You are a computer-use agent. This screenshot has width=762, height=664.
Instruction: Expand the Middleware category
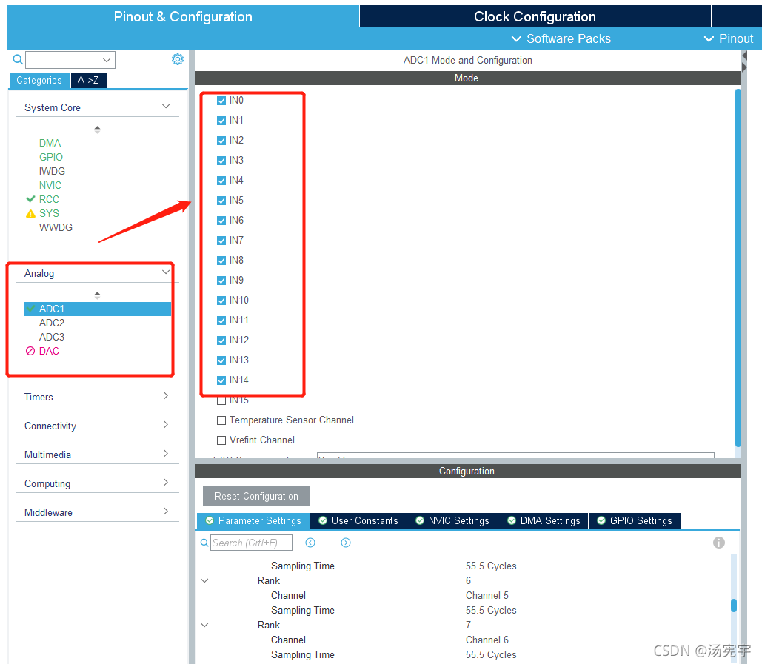coord(166,511)
